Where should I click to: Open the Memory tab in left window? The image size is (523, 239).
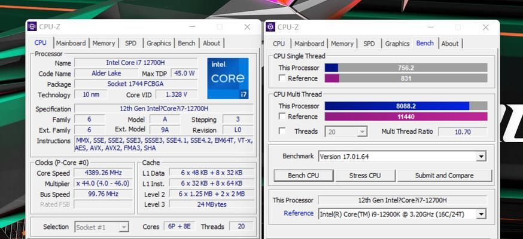click(x=104, y=43)
